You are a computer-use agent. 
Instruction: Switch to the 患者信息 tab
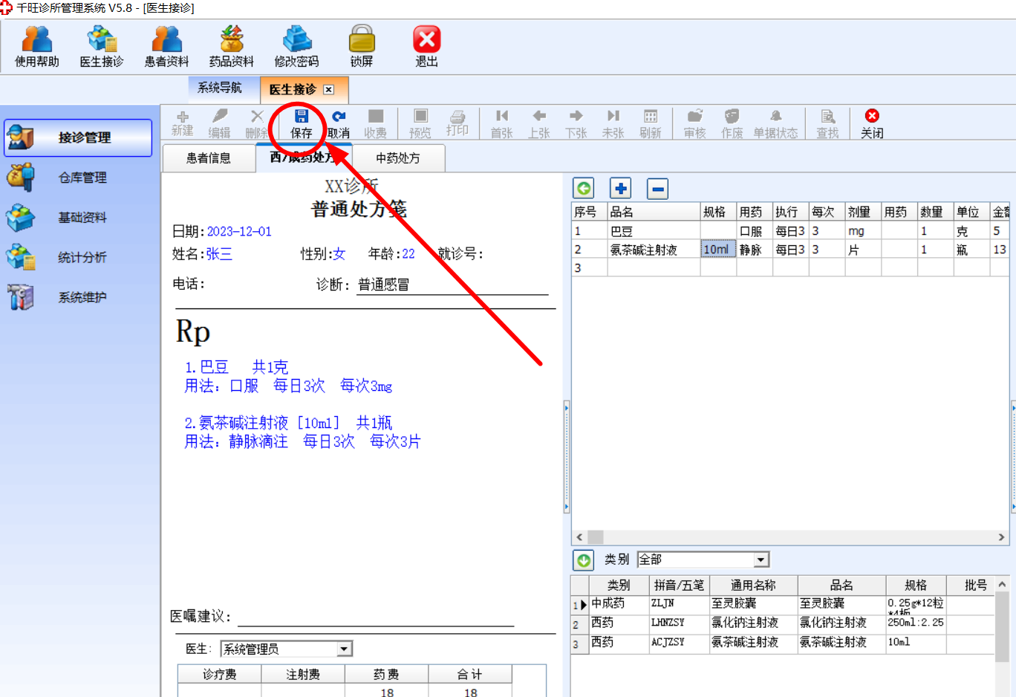[209, 158]
